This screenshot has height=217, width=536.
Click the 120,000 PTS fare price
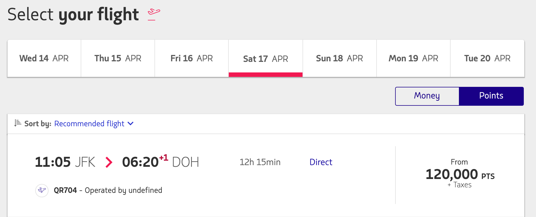(x=459, y=175)
